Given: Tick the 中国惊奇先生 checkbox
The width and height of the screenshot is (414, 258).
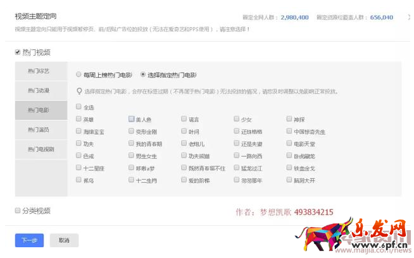Looking at the screenshot, I should point(289,132).
